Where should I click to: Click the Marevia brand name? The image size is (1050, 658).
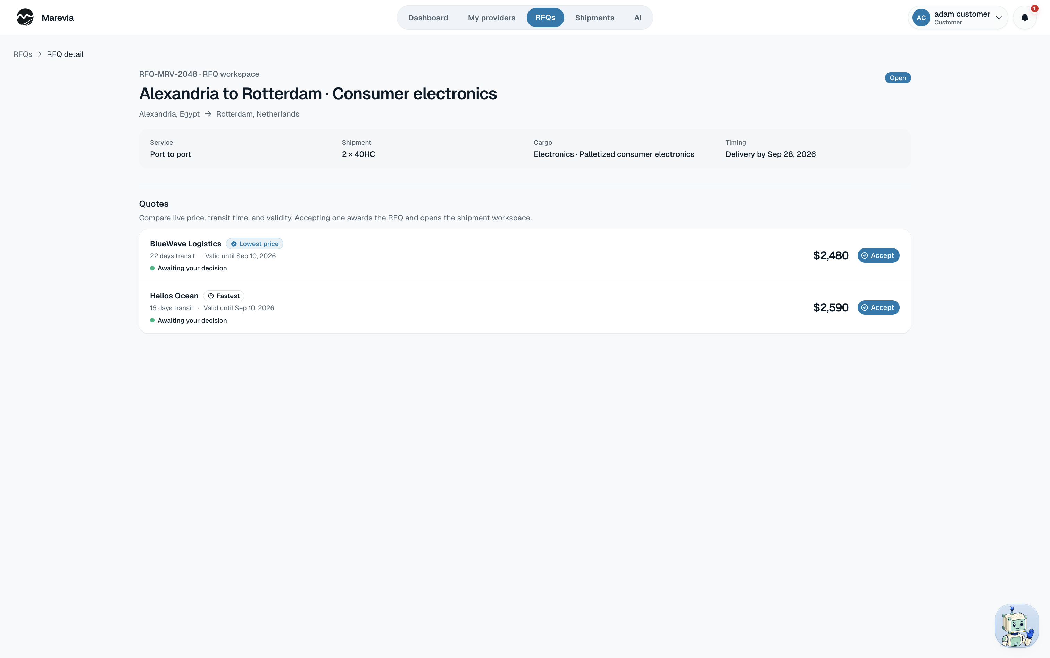pos(57,18)
